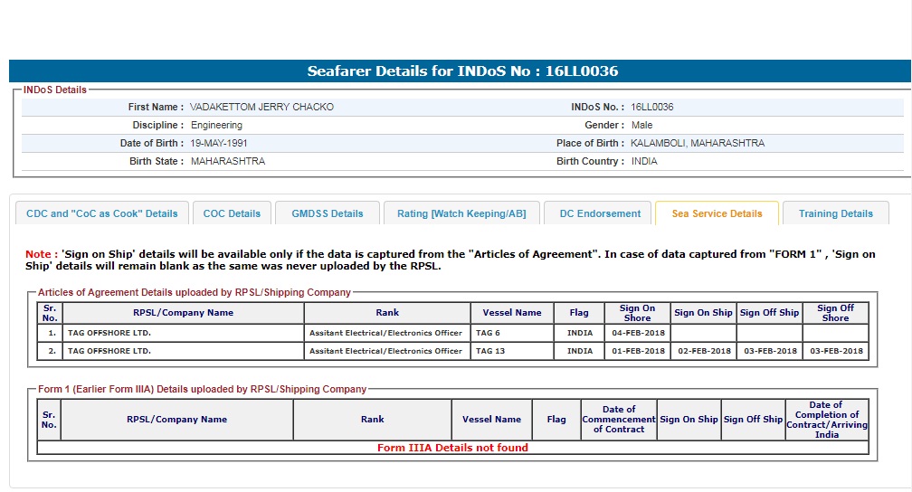Image resolution: width=912 pixels, height=492 pixels.
Task: Click the 02-FEB-2018 Sign On Ship date
Action: pyautogui.click(x=703, y=351)
